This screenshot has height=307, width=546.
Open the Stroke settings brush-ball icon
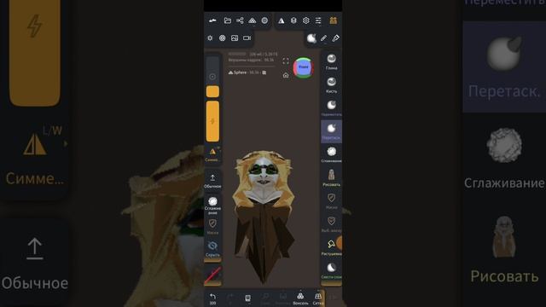[x=311, y=38]
